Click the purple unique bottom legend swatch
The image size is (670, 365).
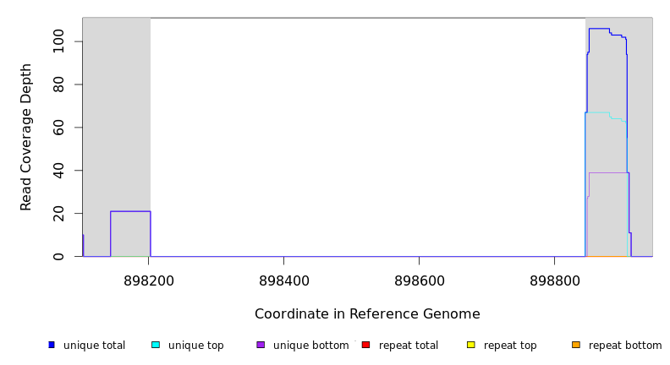[261, 345]
